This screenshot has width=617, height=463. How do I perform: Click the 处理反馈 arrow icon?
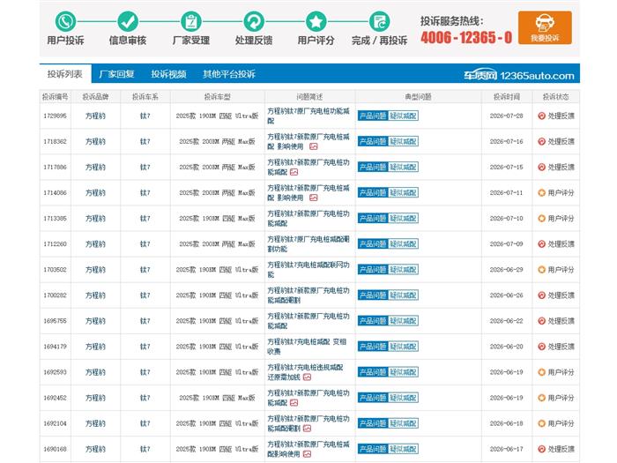point(254,21)
